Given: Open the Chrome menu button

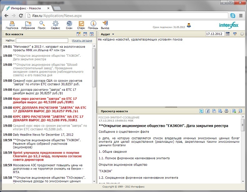Looking at the screenshot, I should 241,16.
